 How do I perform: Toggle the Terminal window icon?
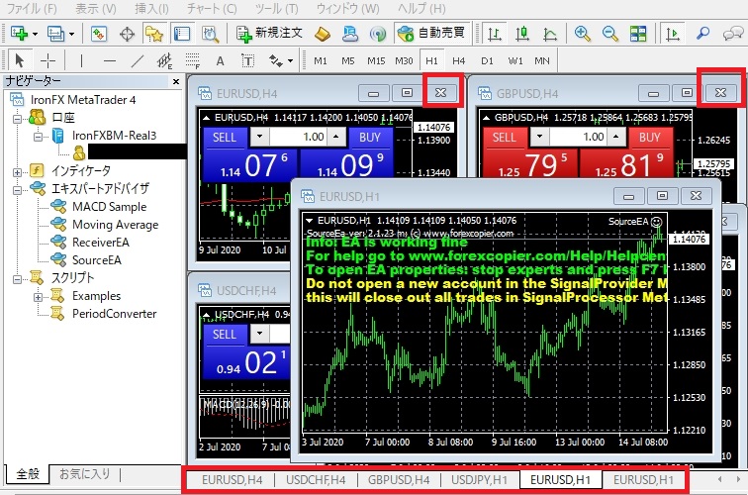click(x=182, y=34)
